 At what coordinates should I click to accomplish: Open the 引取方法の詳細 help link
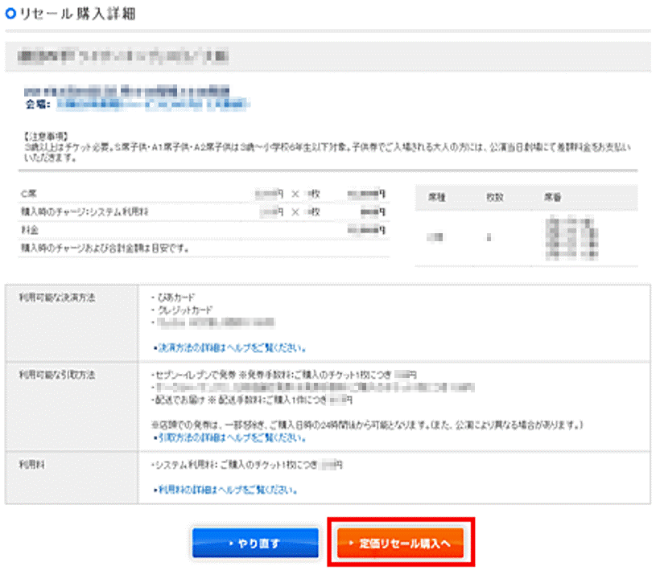point(229,438)
